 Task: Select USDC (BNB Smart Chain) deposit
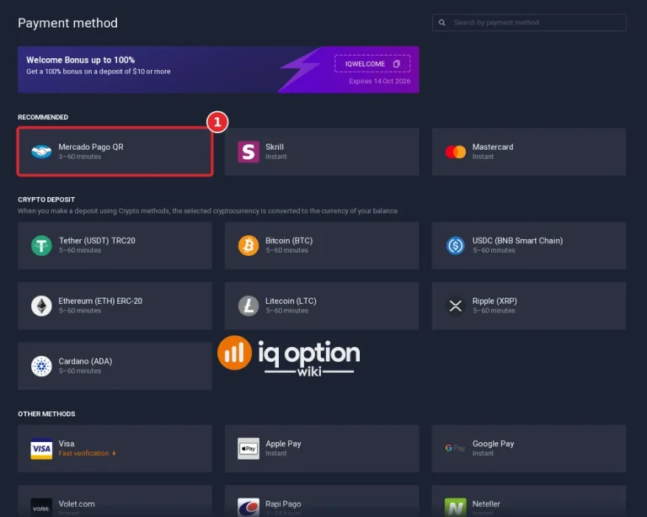[x=529, y=245]
